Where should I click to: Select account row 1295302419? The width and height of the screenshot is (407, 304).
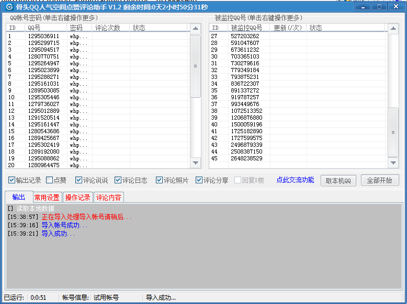point(98,145)
